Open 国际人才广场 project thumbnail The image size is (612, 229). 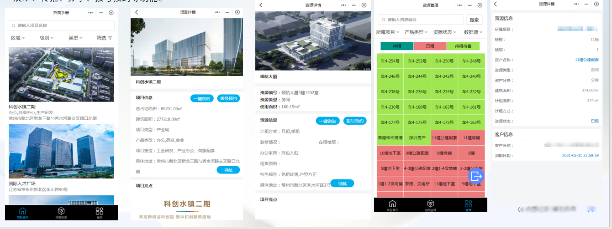pos(61,152)
